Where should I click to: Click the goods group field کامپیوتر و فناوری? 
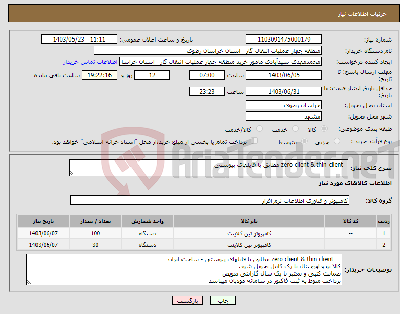tap(210, 201)
